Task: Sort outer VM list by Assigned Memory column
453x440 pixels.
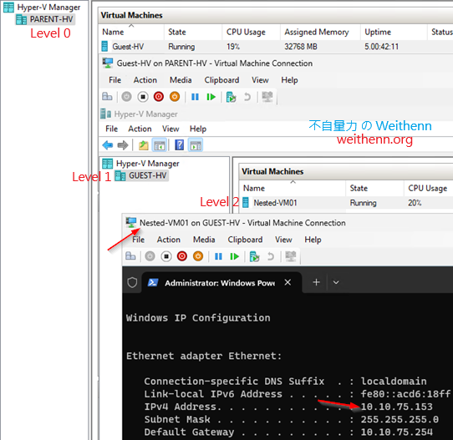Action: [x=320, y=32]
